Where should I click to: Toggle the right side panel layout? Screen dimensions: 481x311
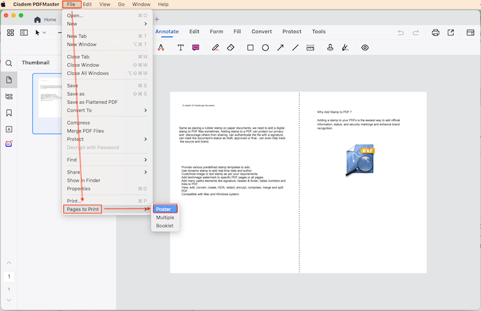click(x=470, y=32)
